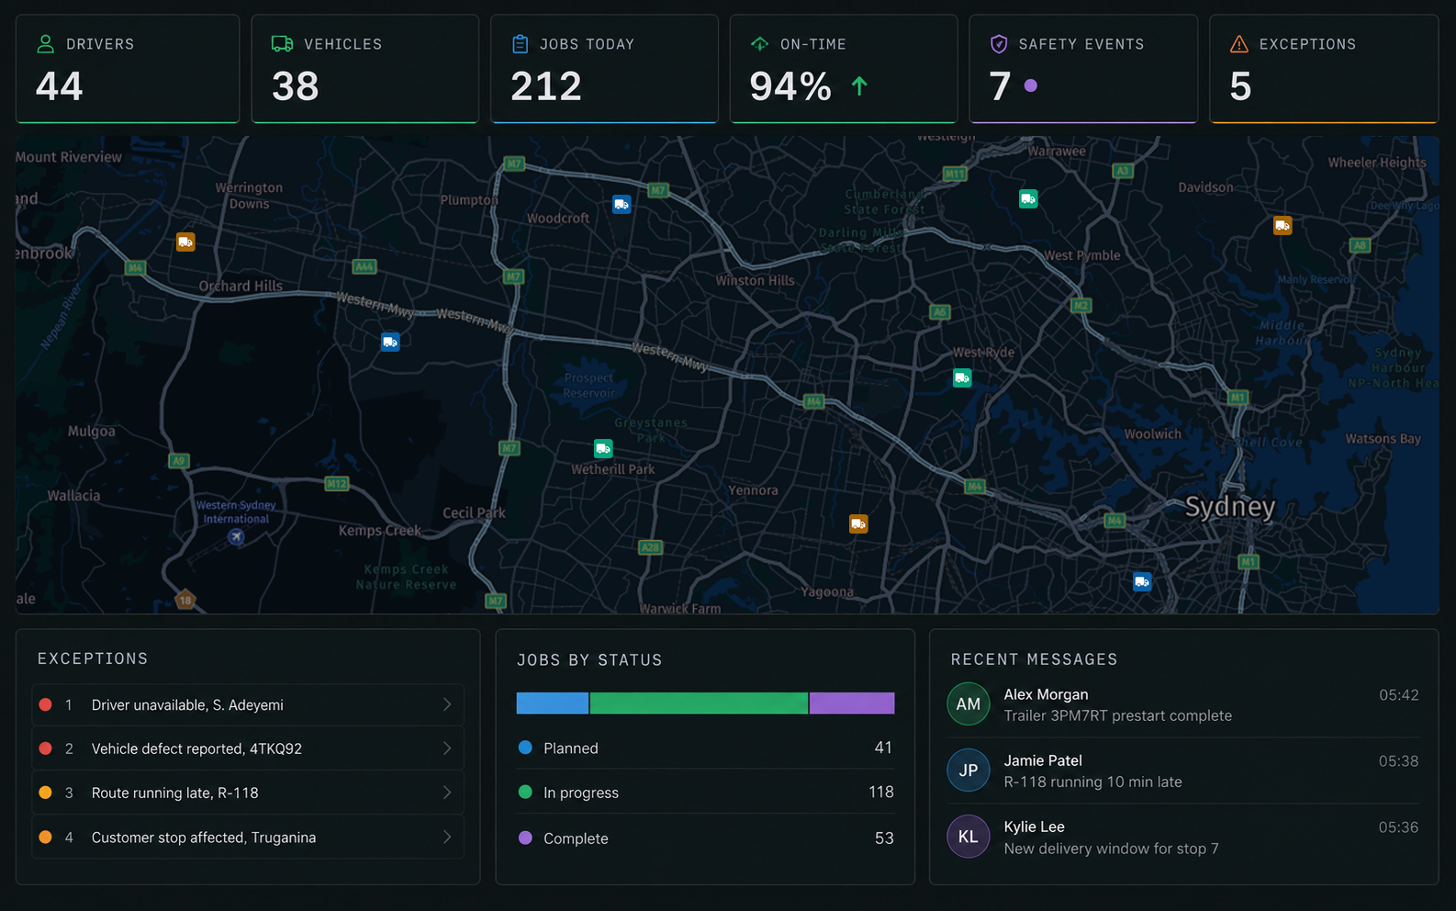The width and height of the screenshot is (1456, 911).
Task: Click orange dot for Customer stop affected
Action: pos(45,837)
